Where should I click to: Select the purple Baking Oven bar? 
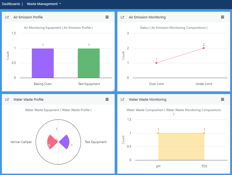(x=43, y=63)
